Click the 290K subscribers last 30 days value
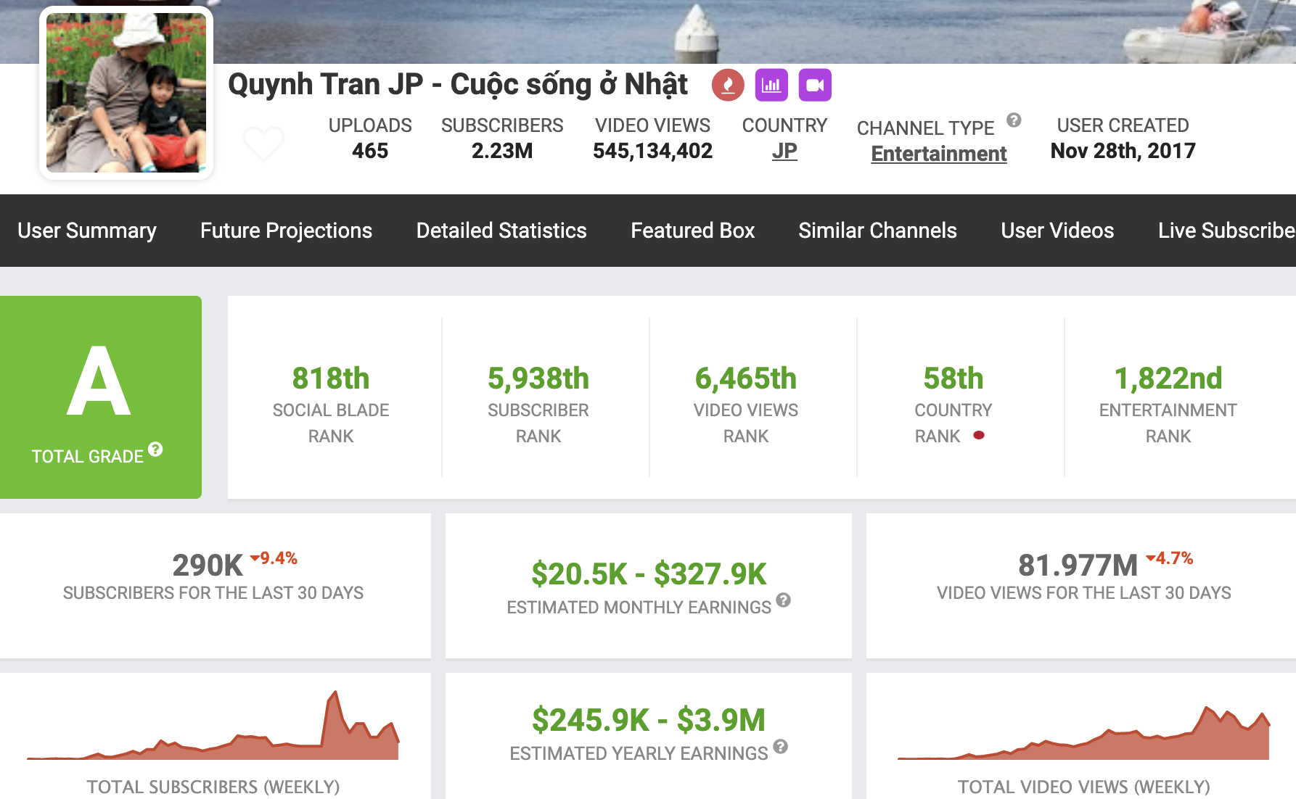Screen dimensions: 1296x799 pyautogui.click(x=208, y=566)
